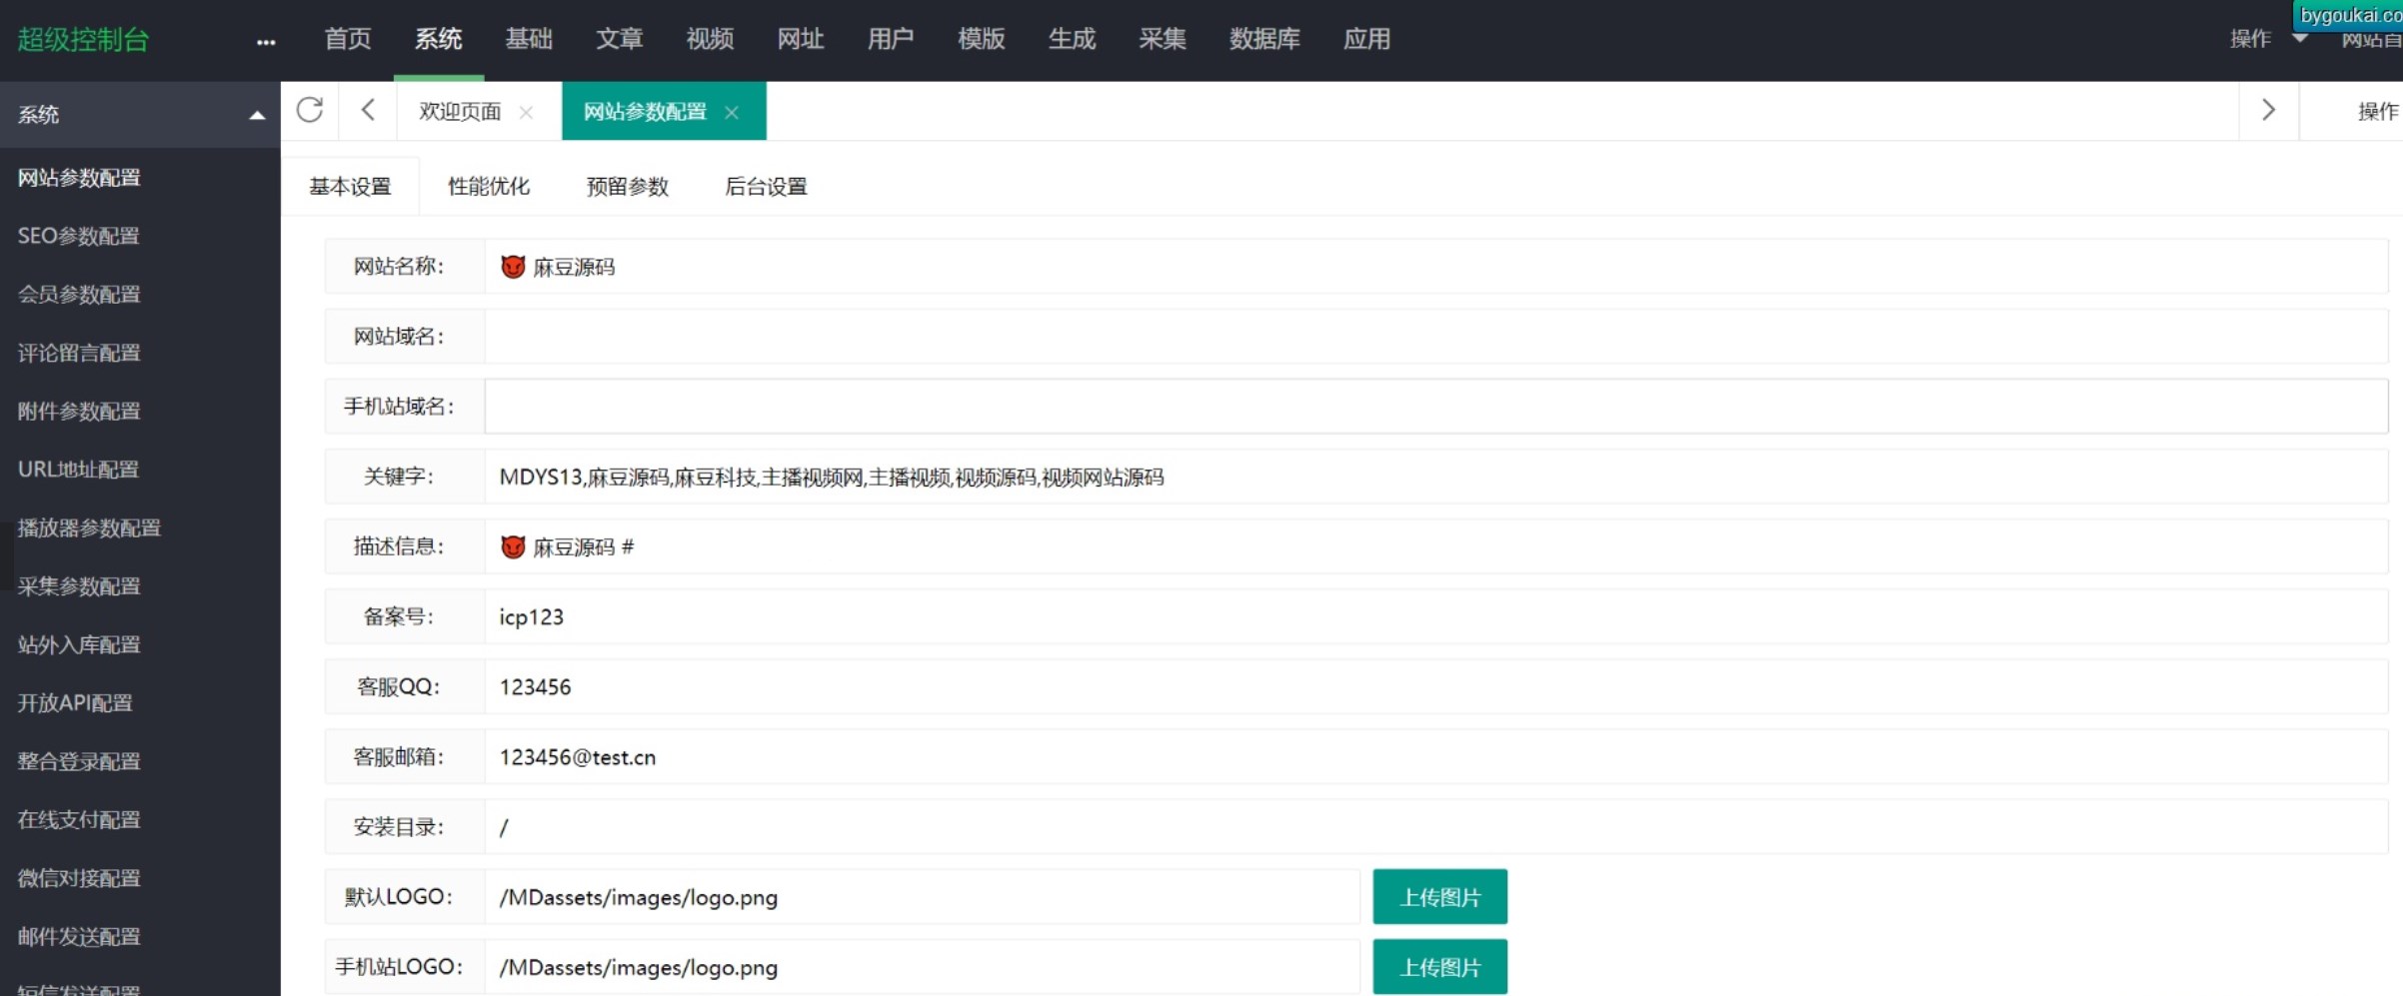
Task: Click the 备案号 field with icp123
Action: tap(1436, 616)
